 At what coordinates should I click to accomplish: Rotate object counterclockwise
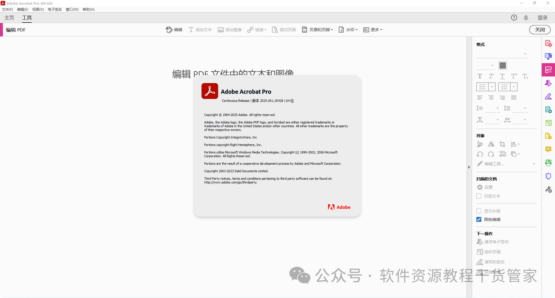pyautogui.click(x=480, y=154)
